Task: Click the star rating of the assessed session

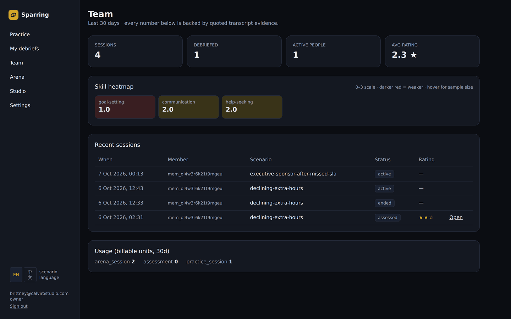Action: (426, 218)
